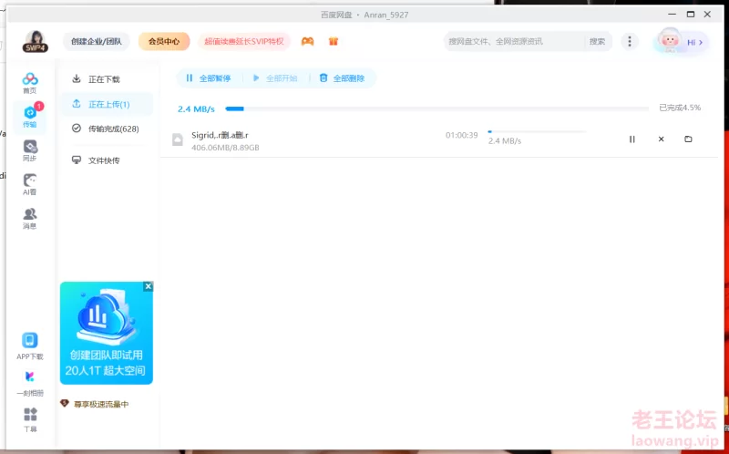Click the 406.06MB/8.89GB size text

(225, 148)
